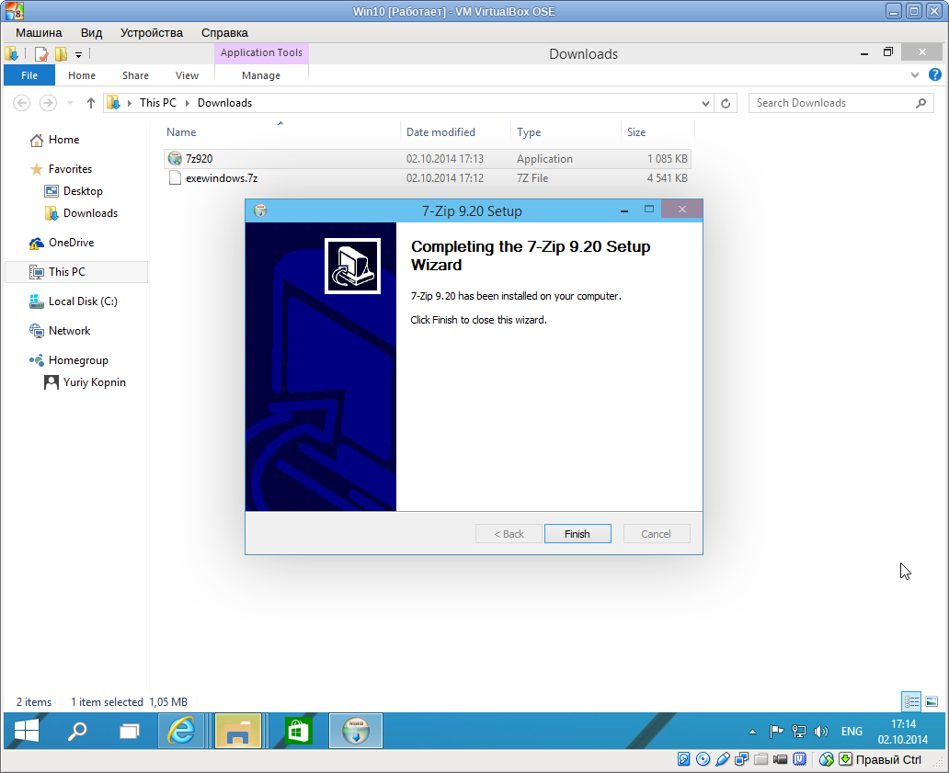949x773 pixels.
Task: Open Customize Quick Access Toolbar dropdown
Action: tap(78, 54)
